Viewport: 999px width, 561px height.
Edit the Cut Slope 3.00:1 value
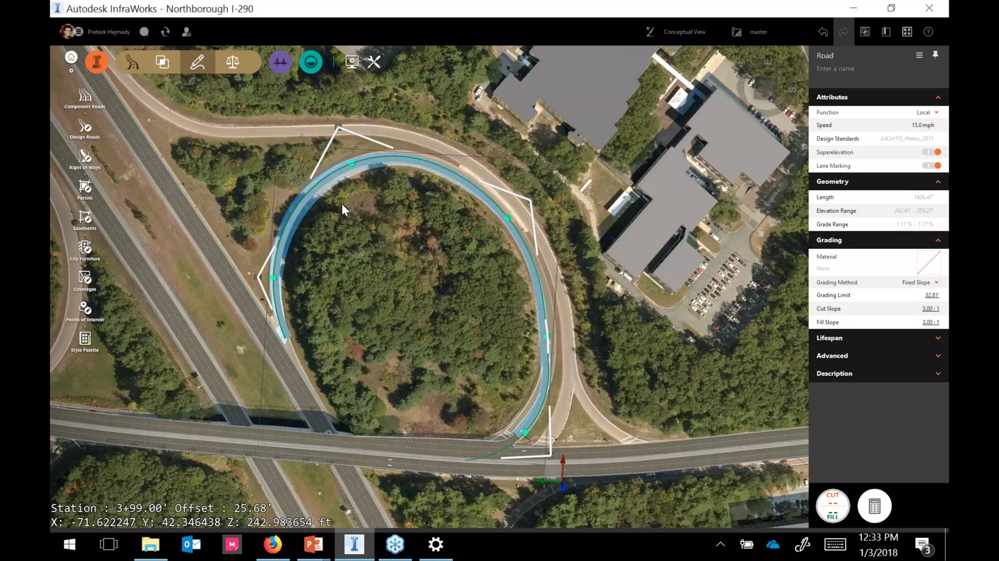(x=930, y=309)
